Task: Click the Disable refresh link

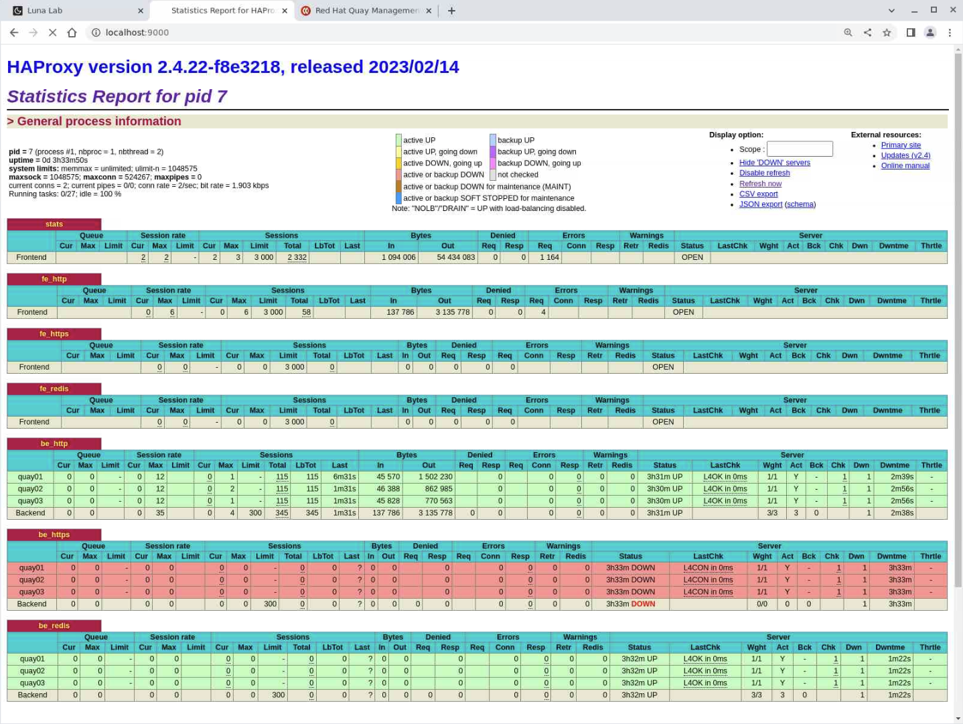Action: coord(764,173)
